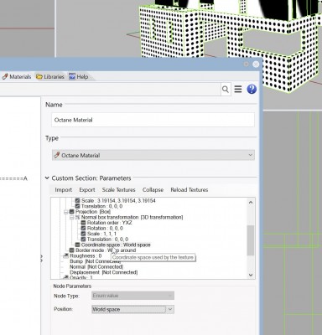The height and width of the screenshot is (335, 322).
Task: Click the Materials tab icon
Action: [x=5, y=76]
